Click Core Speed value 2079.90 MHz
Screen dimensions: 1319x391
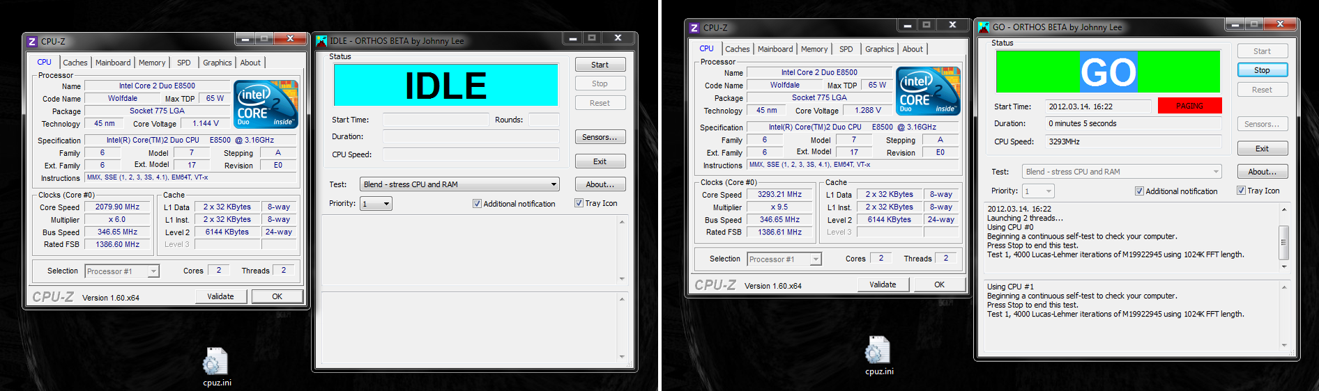coord(118,207)
